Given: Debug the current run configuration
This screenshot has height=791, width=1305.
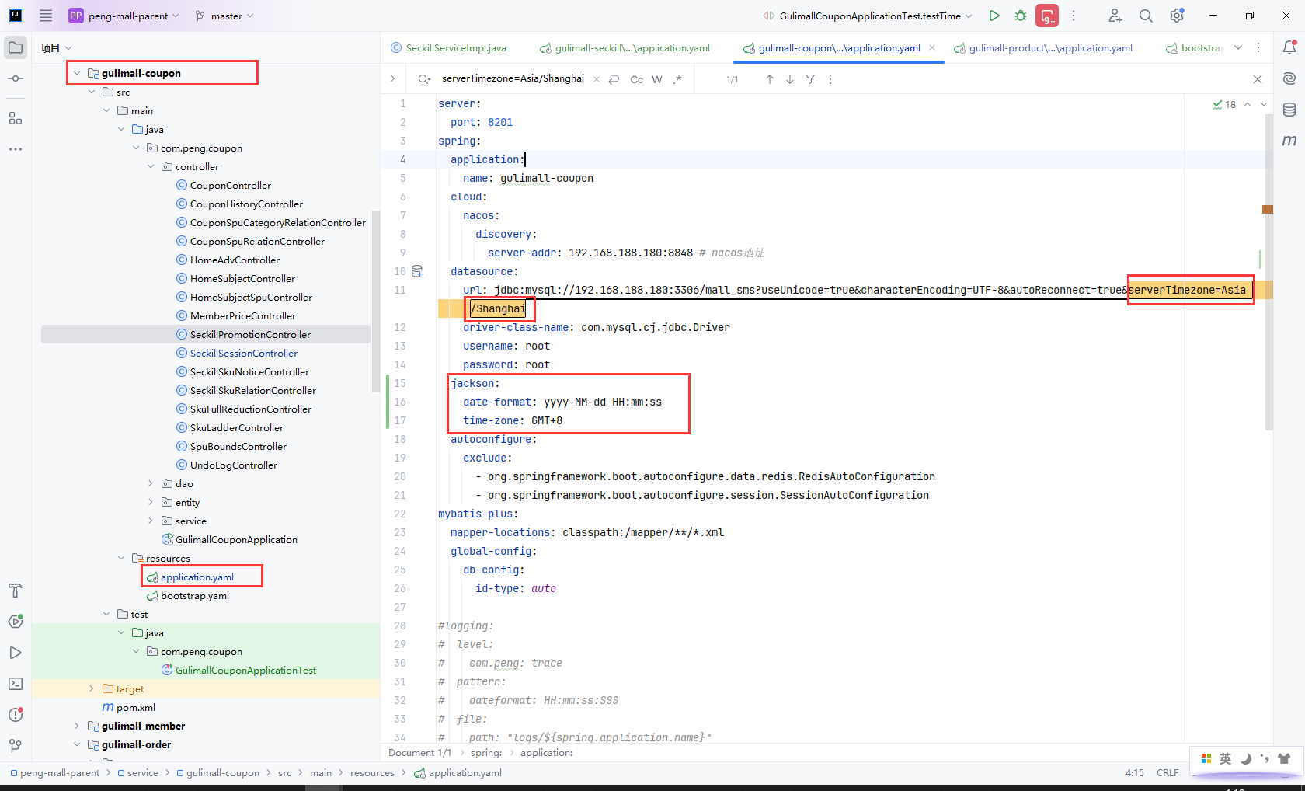Looking at the screenshot, I should (1021, 16).
